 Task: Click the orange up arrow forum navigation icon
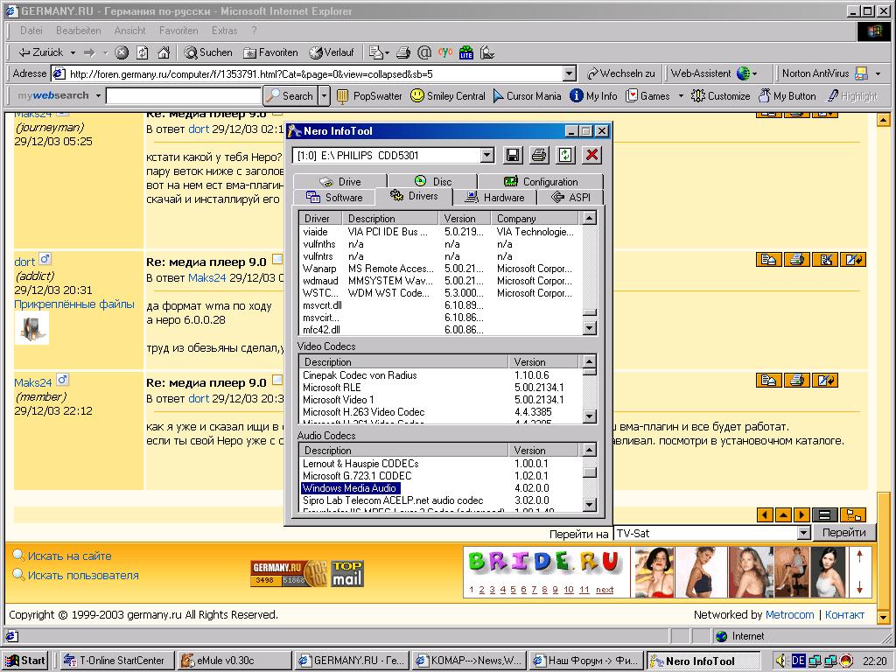[783, 514]
